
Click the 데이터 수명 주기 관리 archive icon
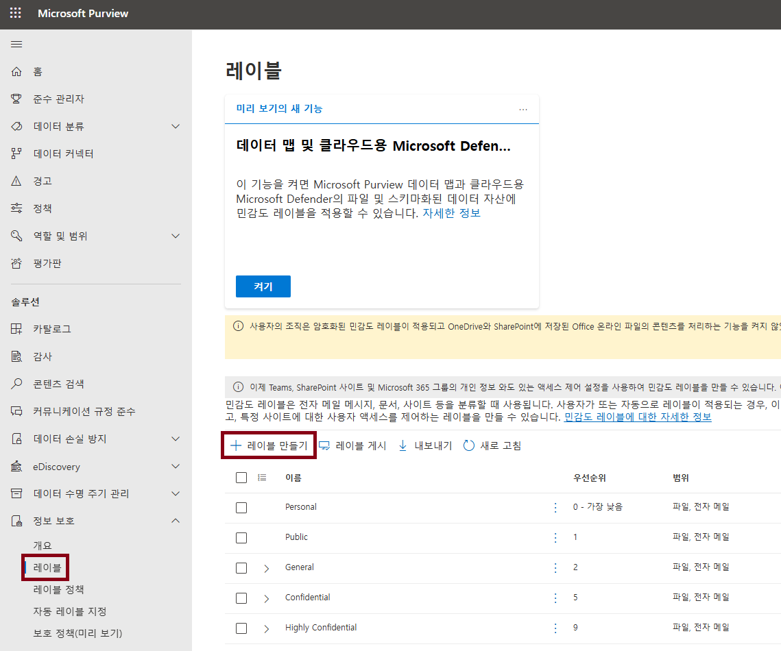pos(16,493)
